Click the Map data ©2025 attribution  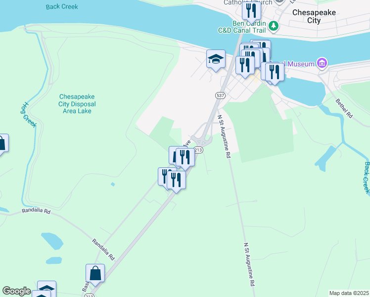349,293
